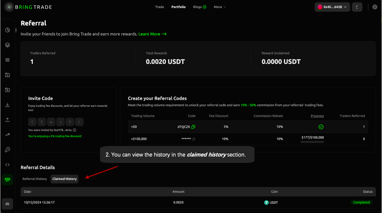This screenshot has height=213, width=382.
Task: Click the Reward Unclaimed 0.0000 USDT value
Action: (281, 62)
